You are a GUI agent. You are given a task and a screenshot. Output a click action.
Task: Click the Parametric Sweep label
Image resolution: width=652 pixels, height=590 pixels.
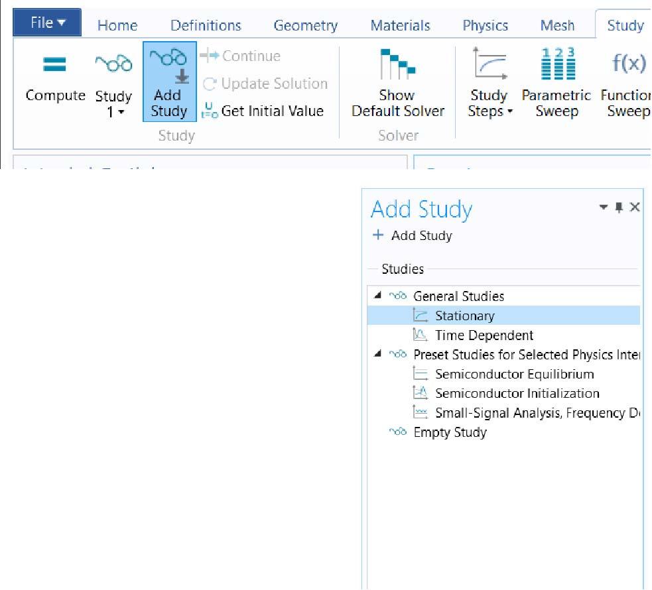coord(556,103)
